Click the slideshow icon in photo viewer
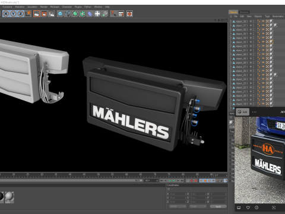Viewport: 285px width, 214px height. pyautogui.click(x=239, y=207)
